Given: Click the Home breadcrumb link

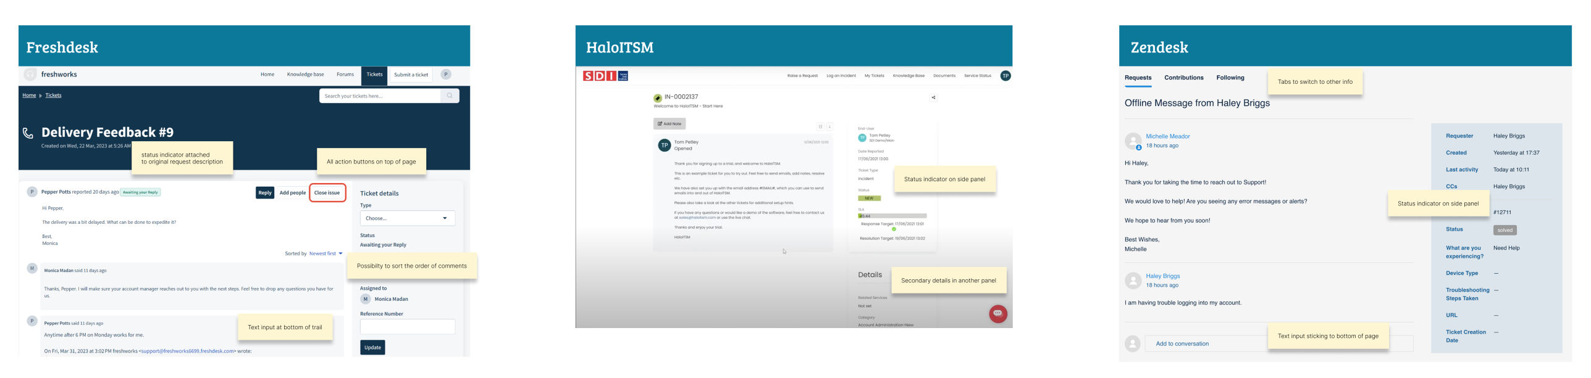Looking at the screenshot, I should (29, 96).
